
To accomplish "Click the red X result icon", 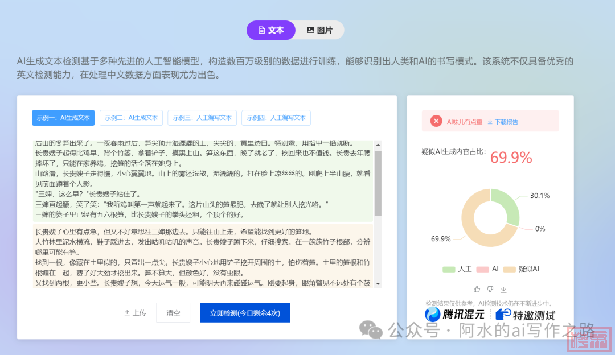I will coord(436,121).
